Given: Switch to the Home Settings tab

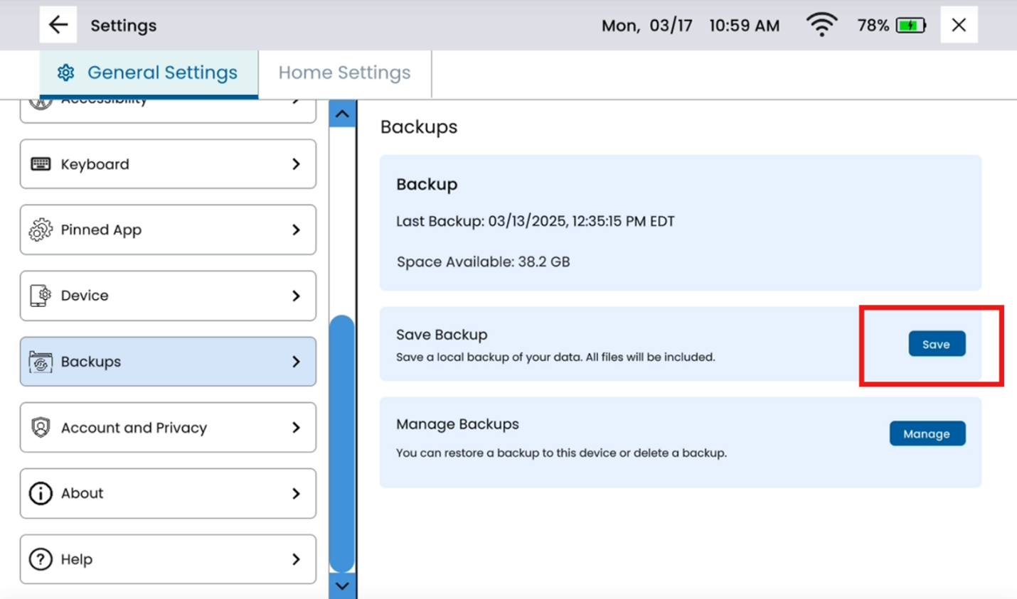Looking at the screenshot, I should tap(344, 72).
